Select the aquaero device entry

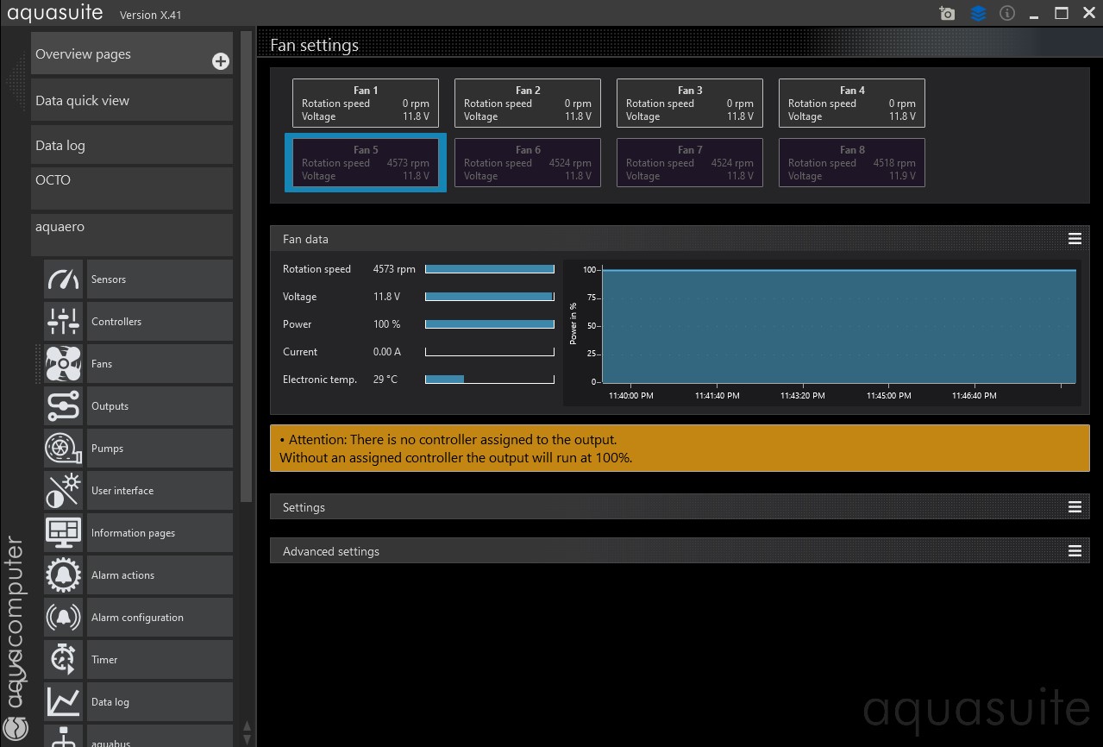pyautogui.click(x=131, y=235)
